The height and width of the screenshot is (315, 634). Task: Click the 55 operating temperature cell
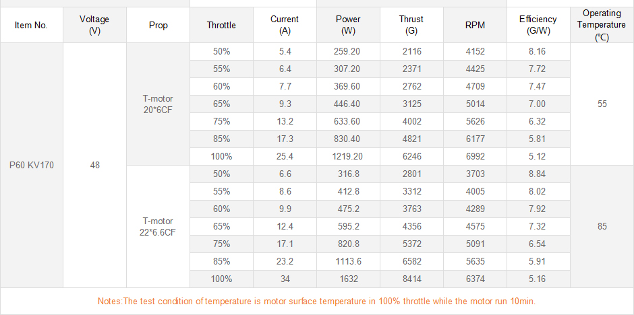[602, 104]
